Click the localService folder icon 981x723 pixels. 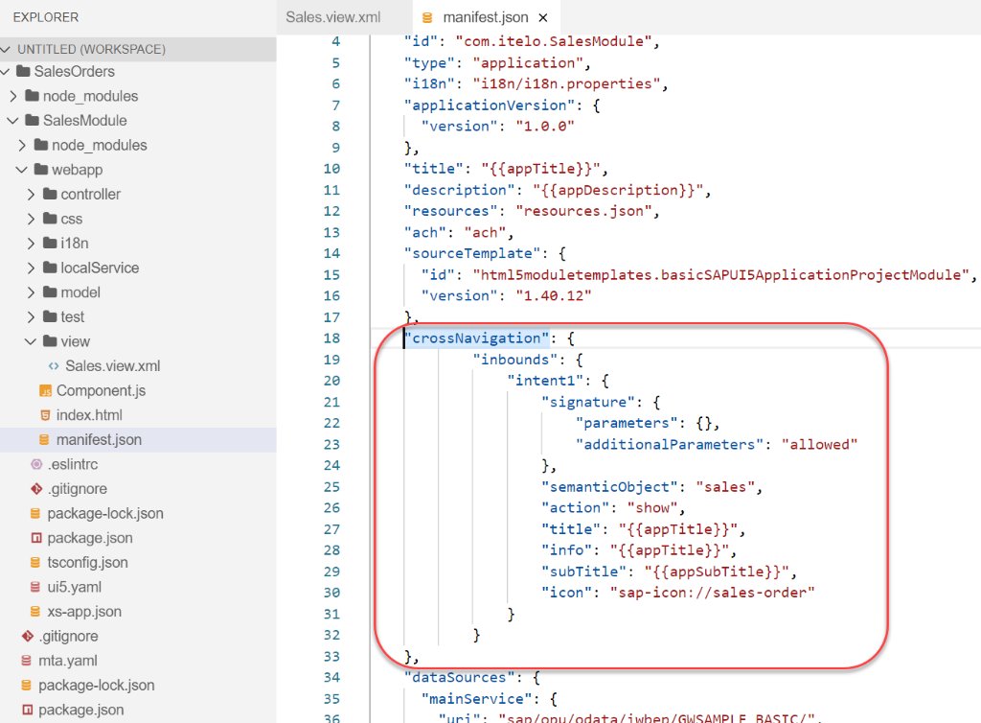tap(50, 268)
